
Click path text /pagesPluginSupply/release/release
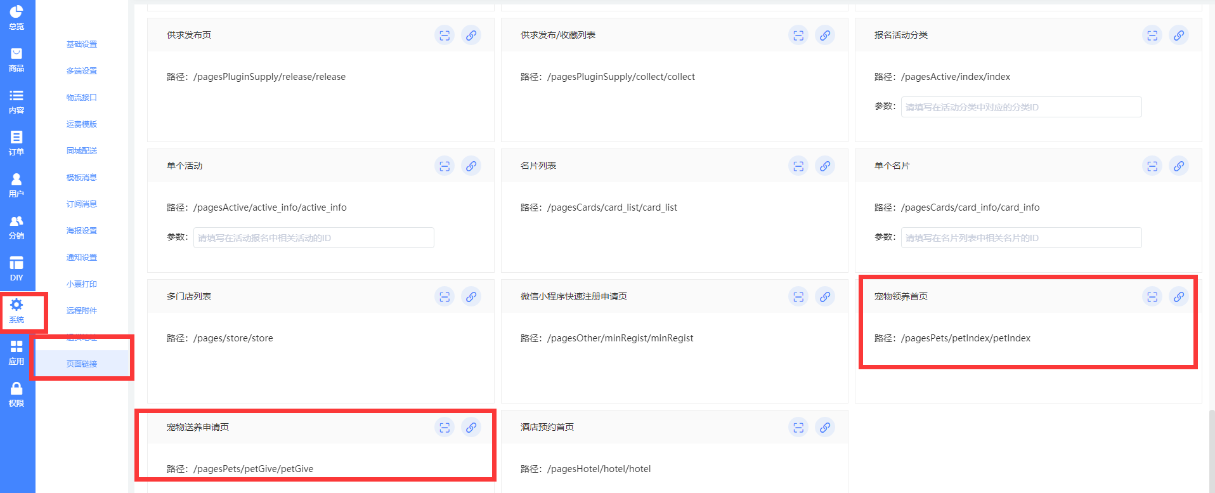click(x=270, y=77)
